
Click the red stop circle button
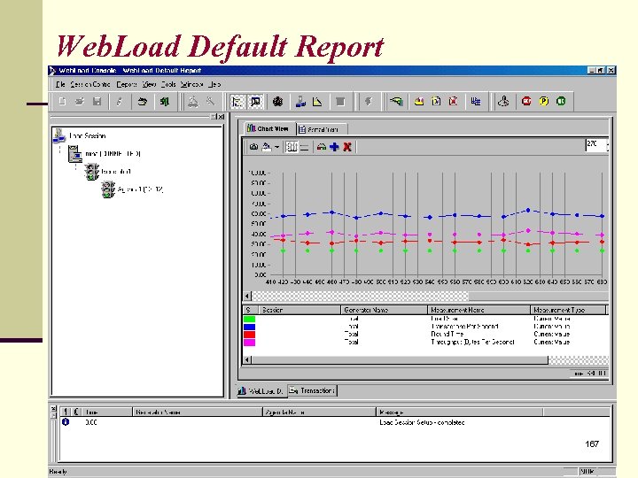pyautogui.click(x=526, y=101)
